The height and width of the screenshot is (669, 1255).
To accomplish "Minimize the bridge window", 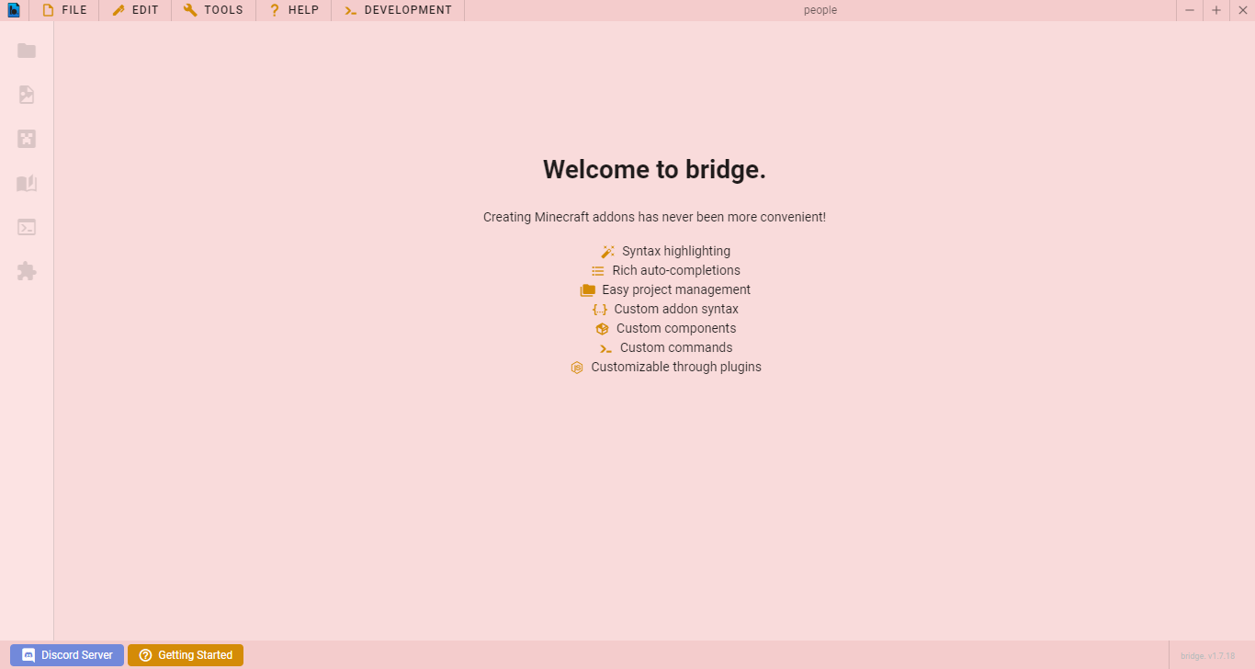I will coord(1190,10).
